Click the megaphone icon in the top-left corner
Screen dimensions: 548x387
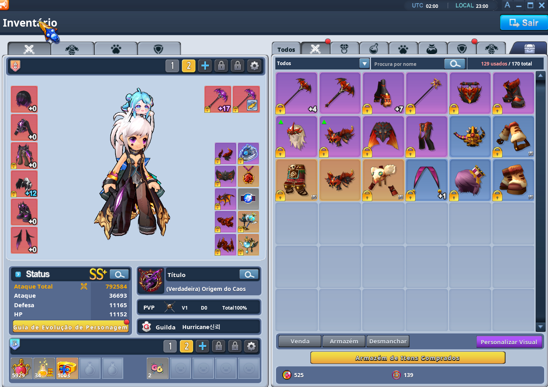4,5
